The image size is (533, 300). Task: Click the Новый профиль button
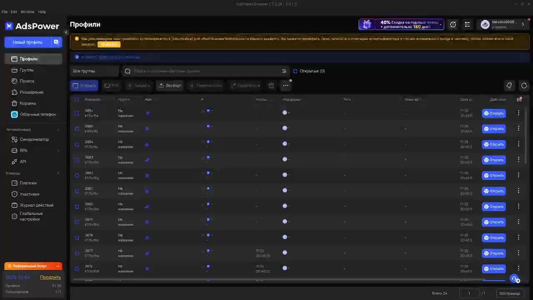(27, 42)
